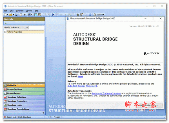Minimize the About dialog window
This screenshot has height=123, width=169.
click(145, 19)
